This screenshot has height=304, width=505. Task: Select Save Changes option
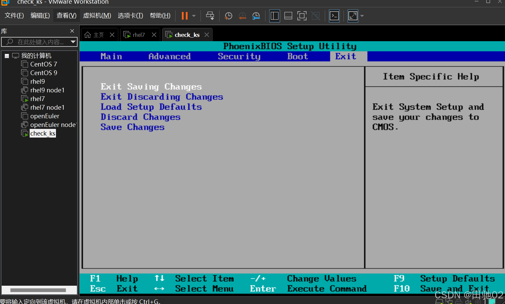click(133, 127)
